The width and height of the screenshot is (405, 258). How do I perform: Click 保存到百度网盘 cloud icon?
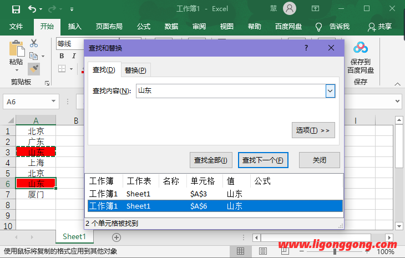coord(361,48)
